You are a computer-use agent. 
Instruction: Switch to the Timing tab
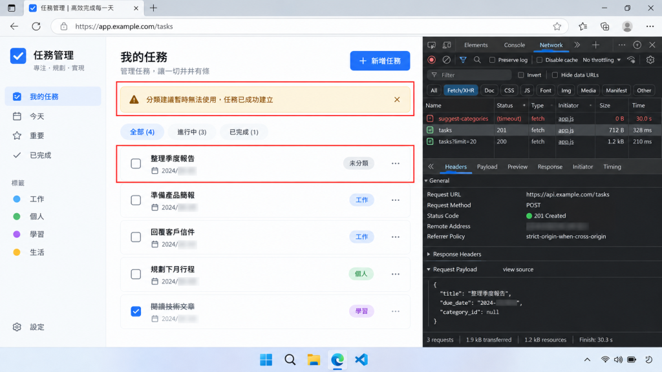612,167
